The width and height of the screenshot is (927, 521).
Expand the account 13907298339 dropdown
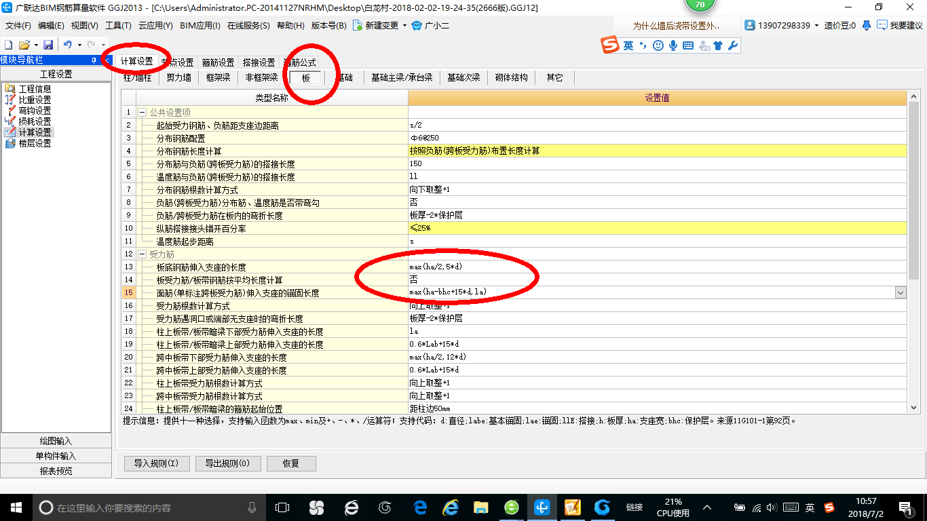[x=816, y=25]
